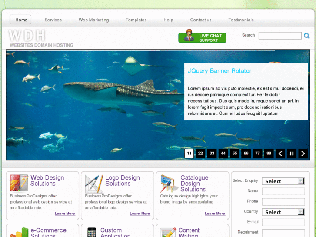316x237 pixels.
Task: Click the Content Writing notepad icon
Action: [x=168, y=232]
